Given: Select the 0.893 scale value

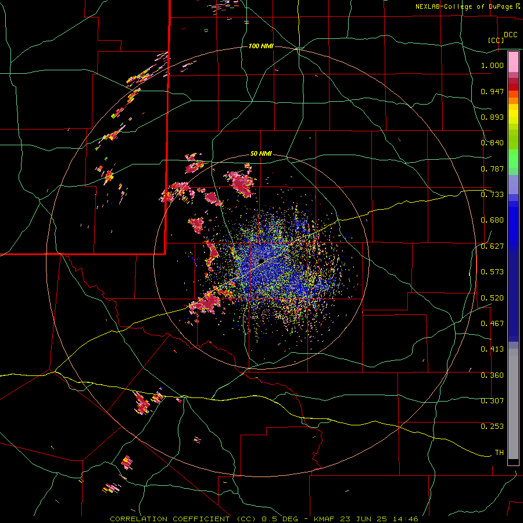Looking at the screenshot, I should (492, 117).
